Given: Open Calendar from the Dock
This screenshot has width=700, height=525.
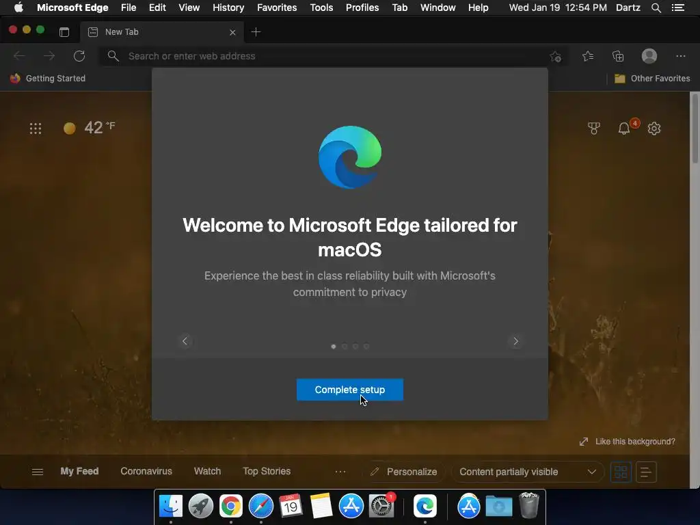Looking at the screenshot, I should click(291, 506).
